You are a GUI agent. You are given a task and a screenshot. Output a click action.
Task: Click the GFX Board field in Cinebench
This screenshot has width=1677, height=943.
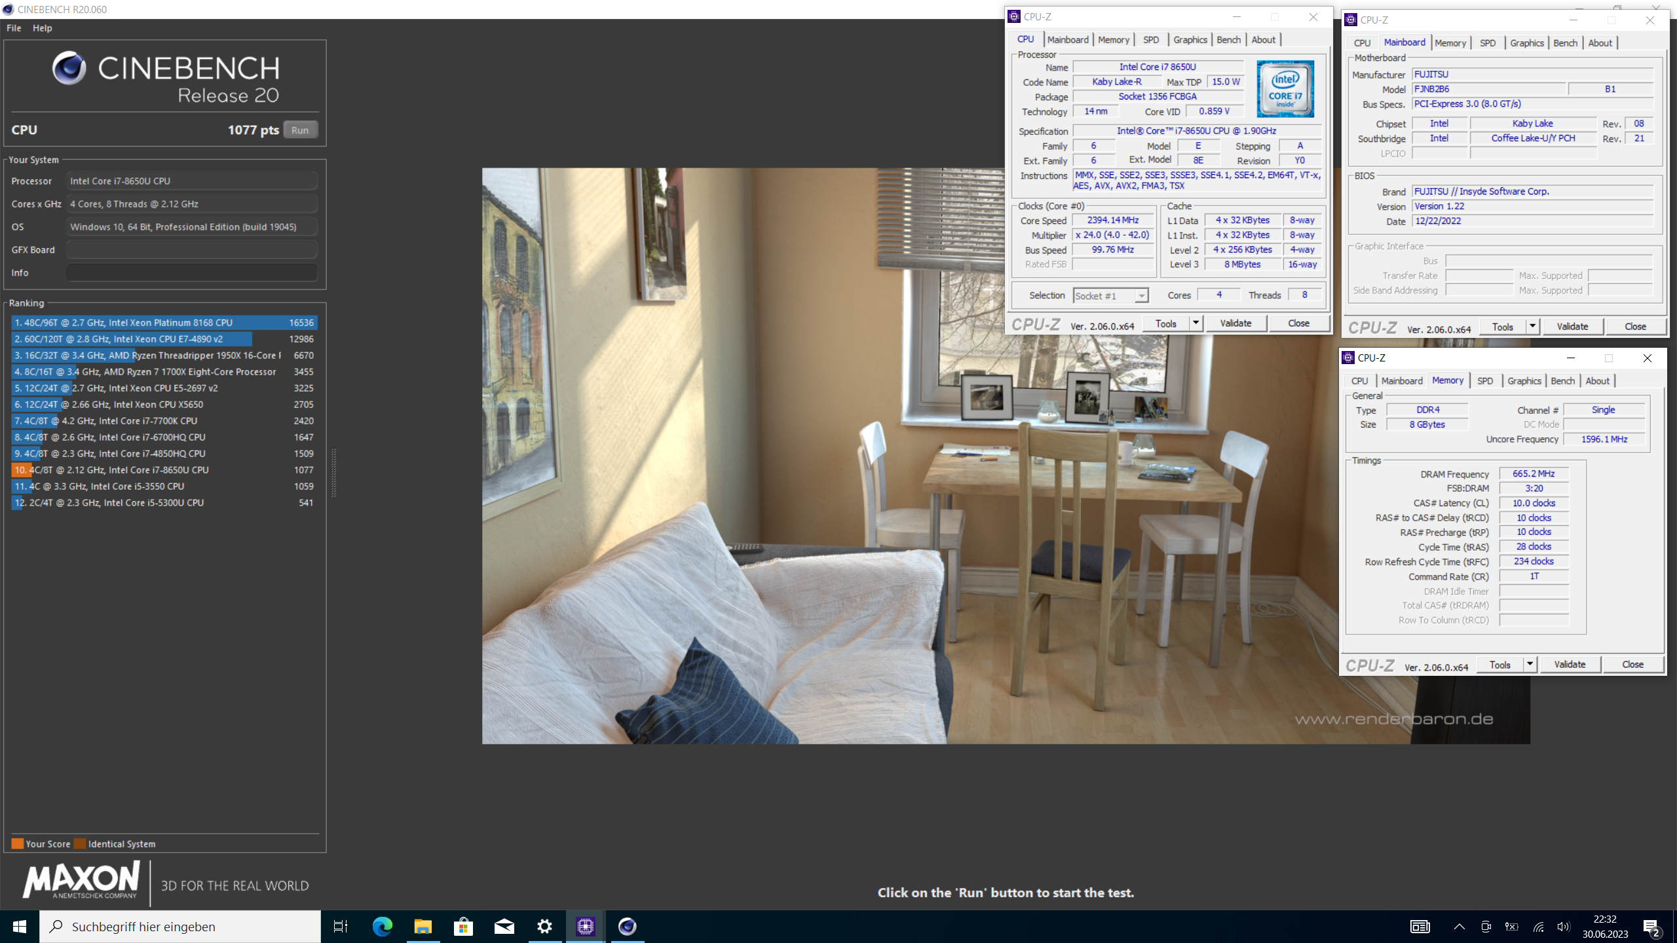coord(192,250)
